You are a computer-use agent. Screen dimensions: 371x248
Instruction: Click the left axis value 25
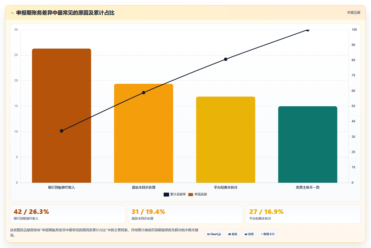(16, 55)
